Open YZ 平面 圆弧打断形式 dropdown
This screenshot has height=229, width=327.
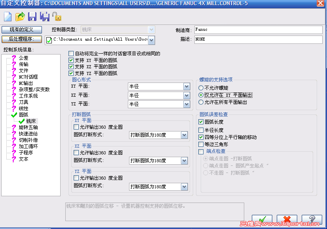click(x=184, y=187)
